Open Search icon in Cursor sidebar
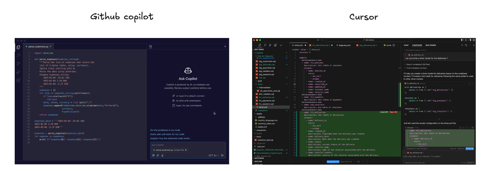 point(265,45)
